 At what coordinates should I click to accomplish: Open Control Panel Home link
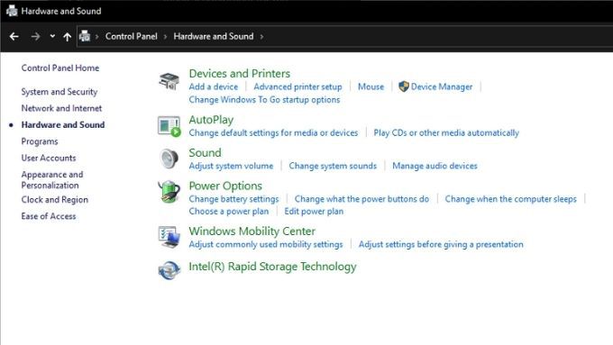pos(60,68)
